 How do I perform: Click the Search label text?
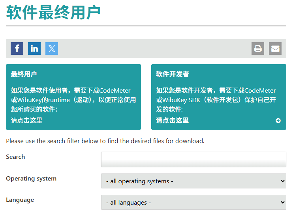coord(15,157)
